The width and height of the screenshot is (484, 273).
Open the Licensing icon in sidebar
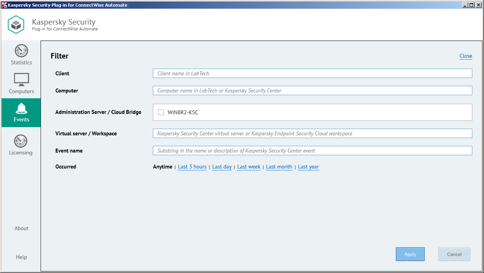[x=21, y=141]
